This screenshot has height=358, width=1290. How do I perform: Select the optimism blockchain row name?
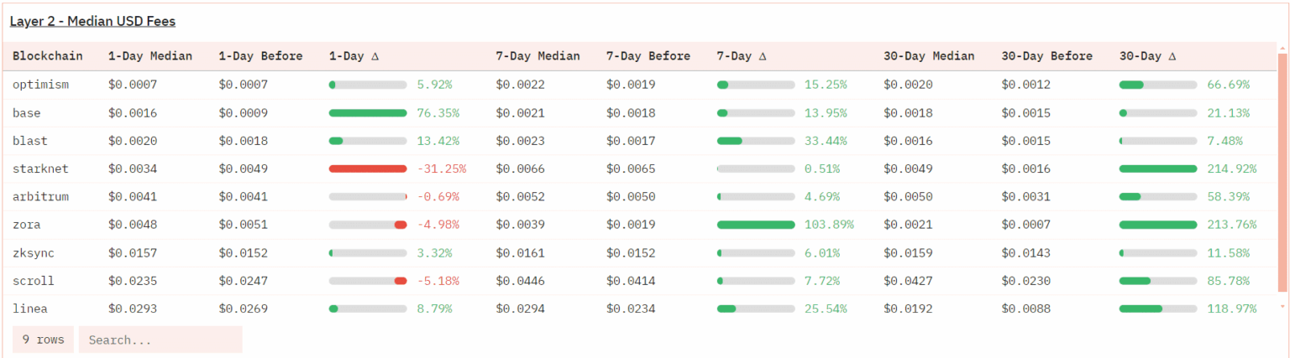(40, 85)
